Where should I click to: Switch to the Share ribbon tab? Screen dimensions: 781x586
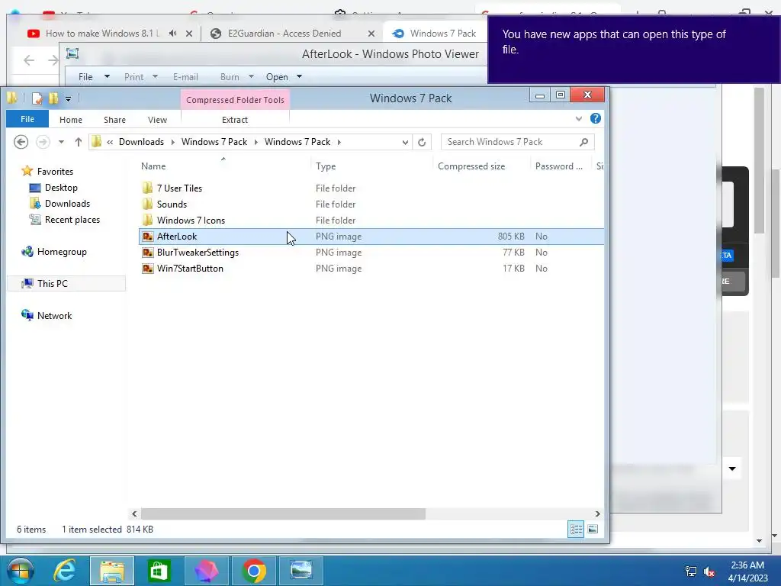pos(114,120)
